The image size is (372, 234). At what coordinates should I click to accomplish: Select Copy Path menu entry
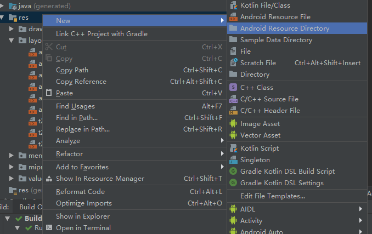pos(134,70)
